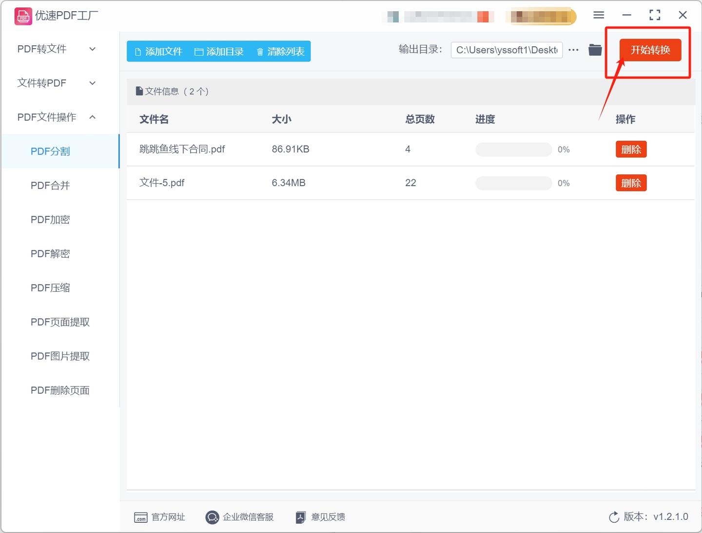Click the 操作 column header
Viewport: 702px width, 533px height.
click(625, 119)
